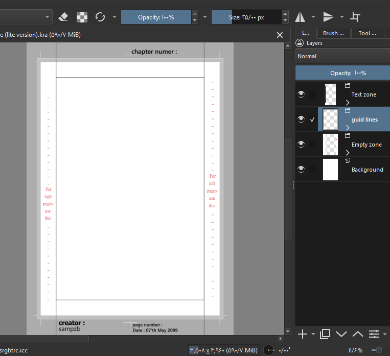Image resolution: width=390 pixels, height=356 pixels.
Task: Close the open .kra document tab
Action: [x=280, y=35]
